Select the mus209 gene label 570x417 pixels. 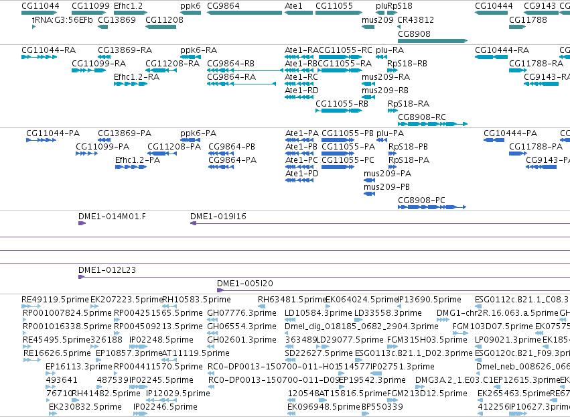tap(377, 19)
